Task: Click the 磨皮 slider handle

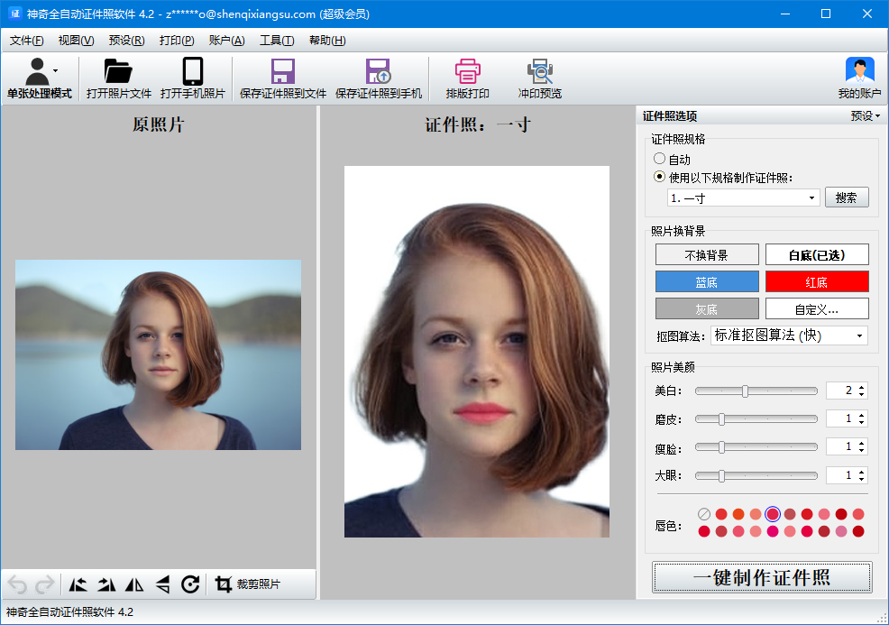Action: [721, 419]
